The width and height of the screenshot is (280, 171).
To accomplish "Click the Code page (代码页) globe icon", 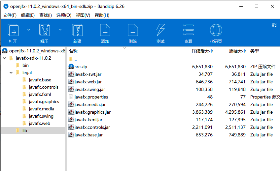I will pyautogui.click(x=216, y=30).
